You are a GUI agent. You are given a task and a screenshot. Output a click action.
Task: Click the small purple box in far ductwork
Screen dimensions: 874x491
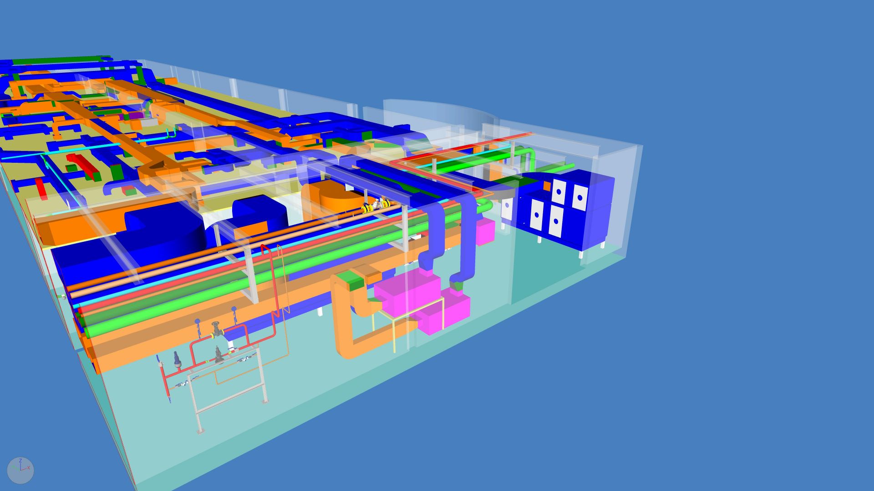(x=136, y=115)
